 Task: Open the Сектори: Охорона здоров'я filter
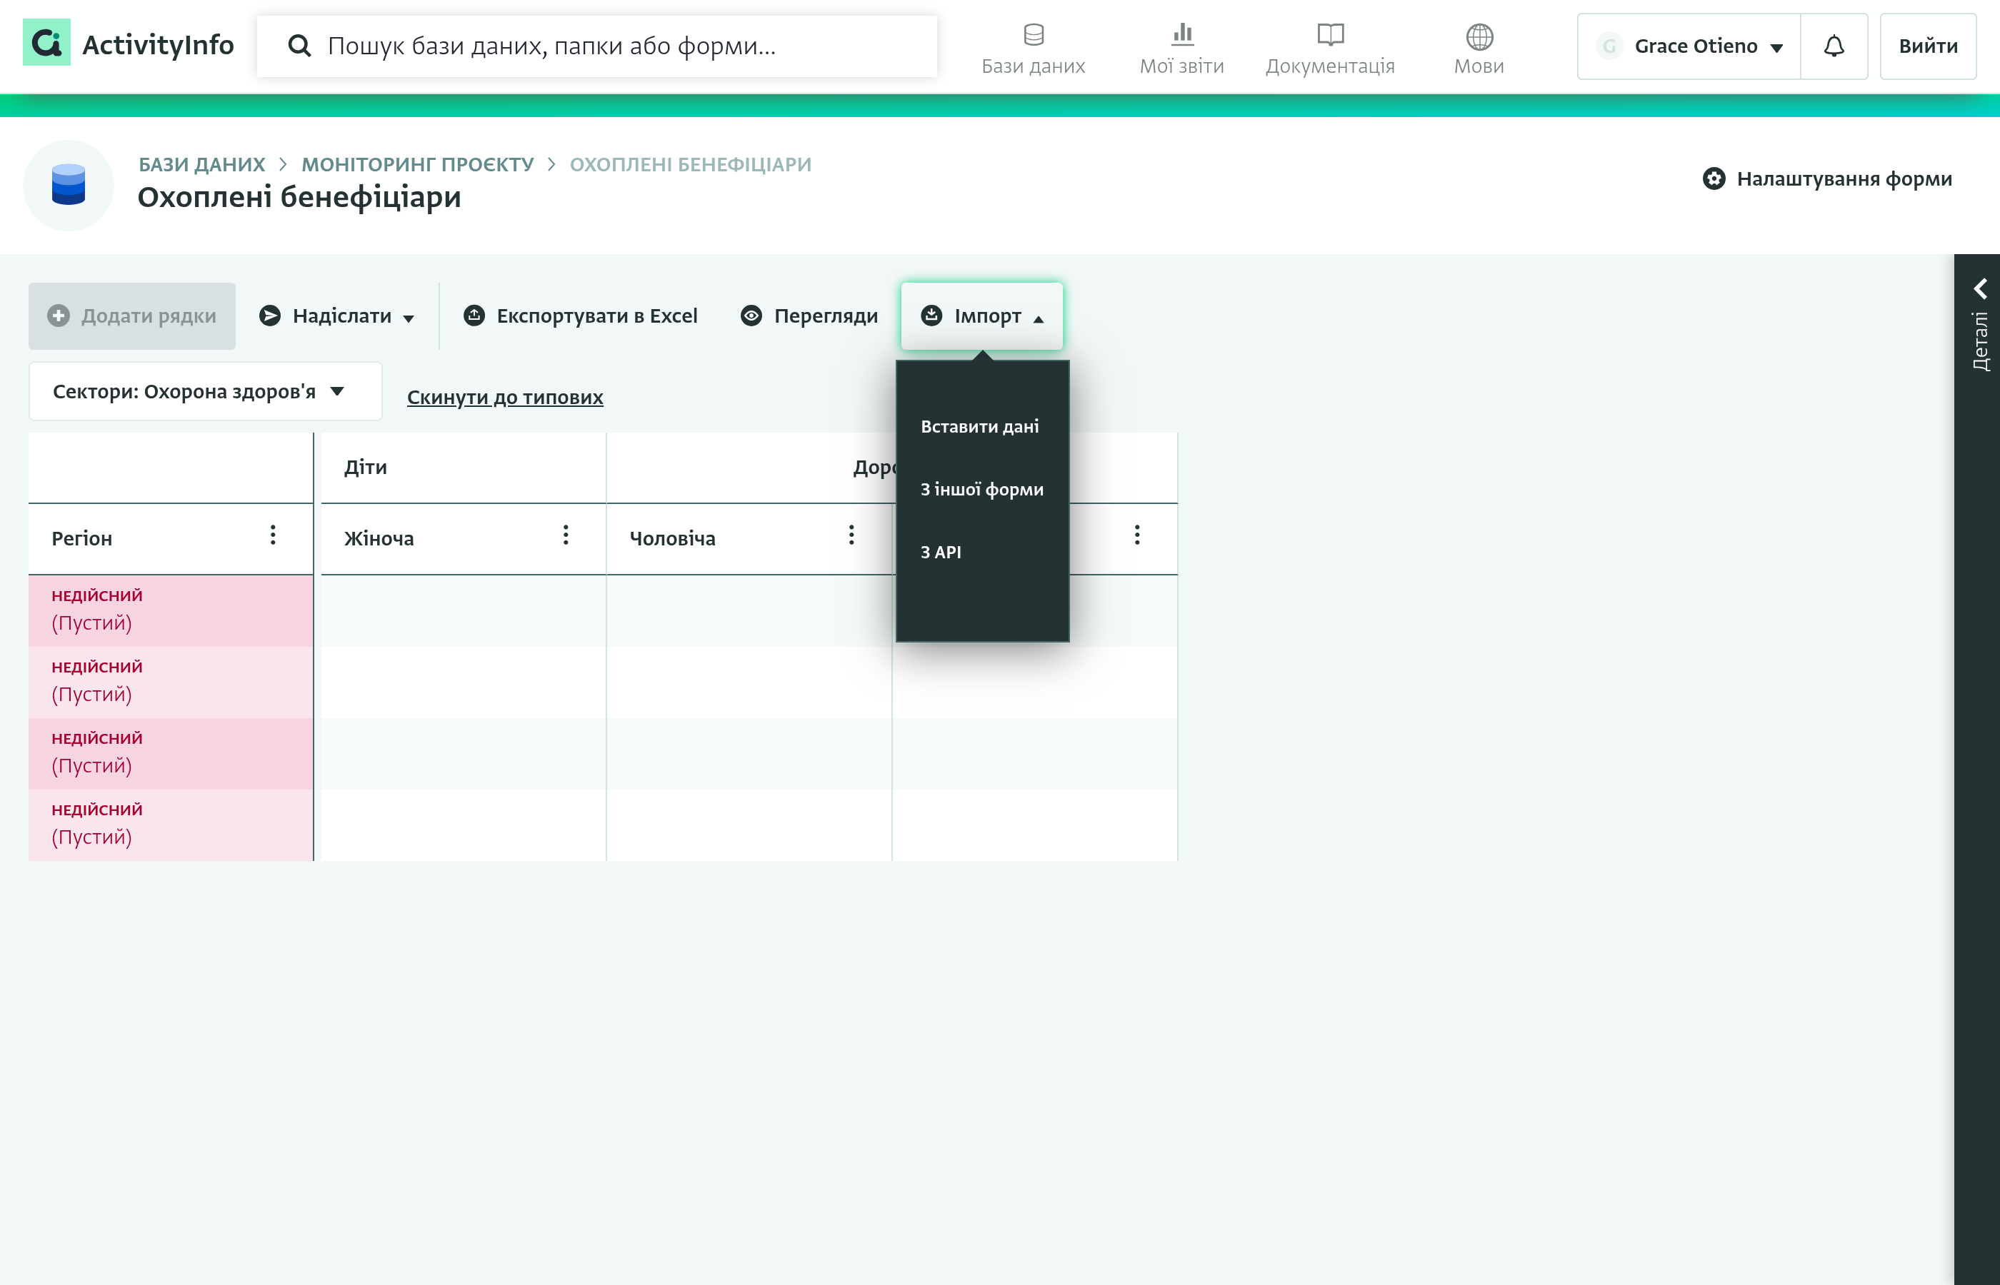205,391
